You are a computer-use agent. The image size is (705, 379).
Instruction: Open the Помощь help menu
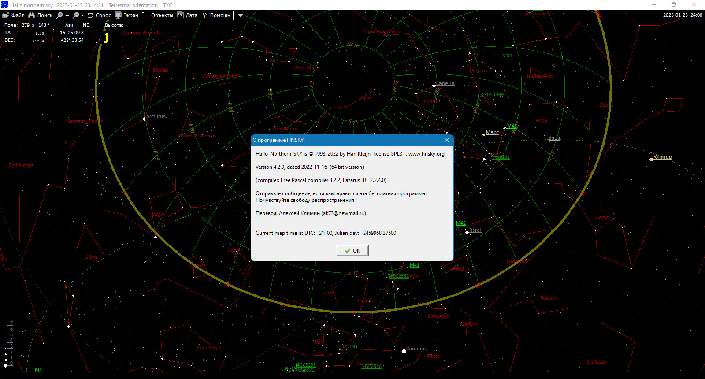point(216,15)
